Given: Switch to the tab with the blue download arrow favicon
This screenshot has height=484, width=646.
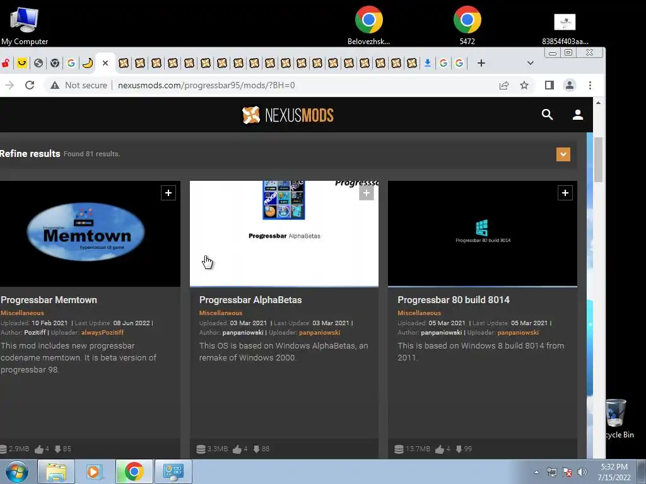Looking at the screenshot, I should click(x=428, y=63).
